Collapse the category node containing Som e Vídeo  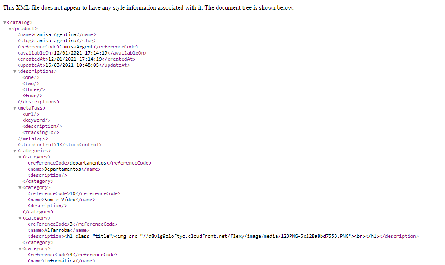pyautogui.click(x=20, y=188)
